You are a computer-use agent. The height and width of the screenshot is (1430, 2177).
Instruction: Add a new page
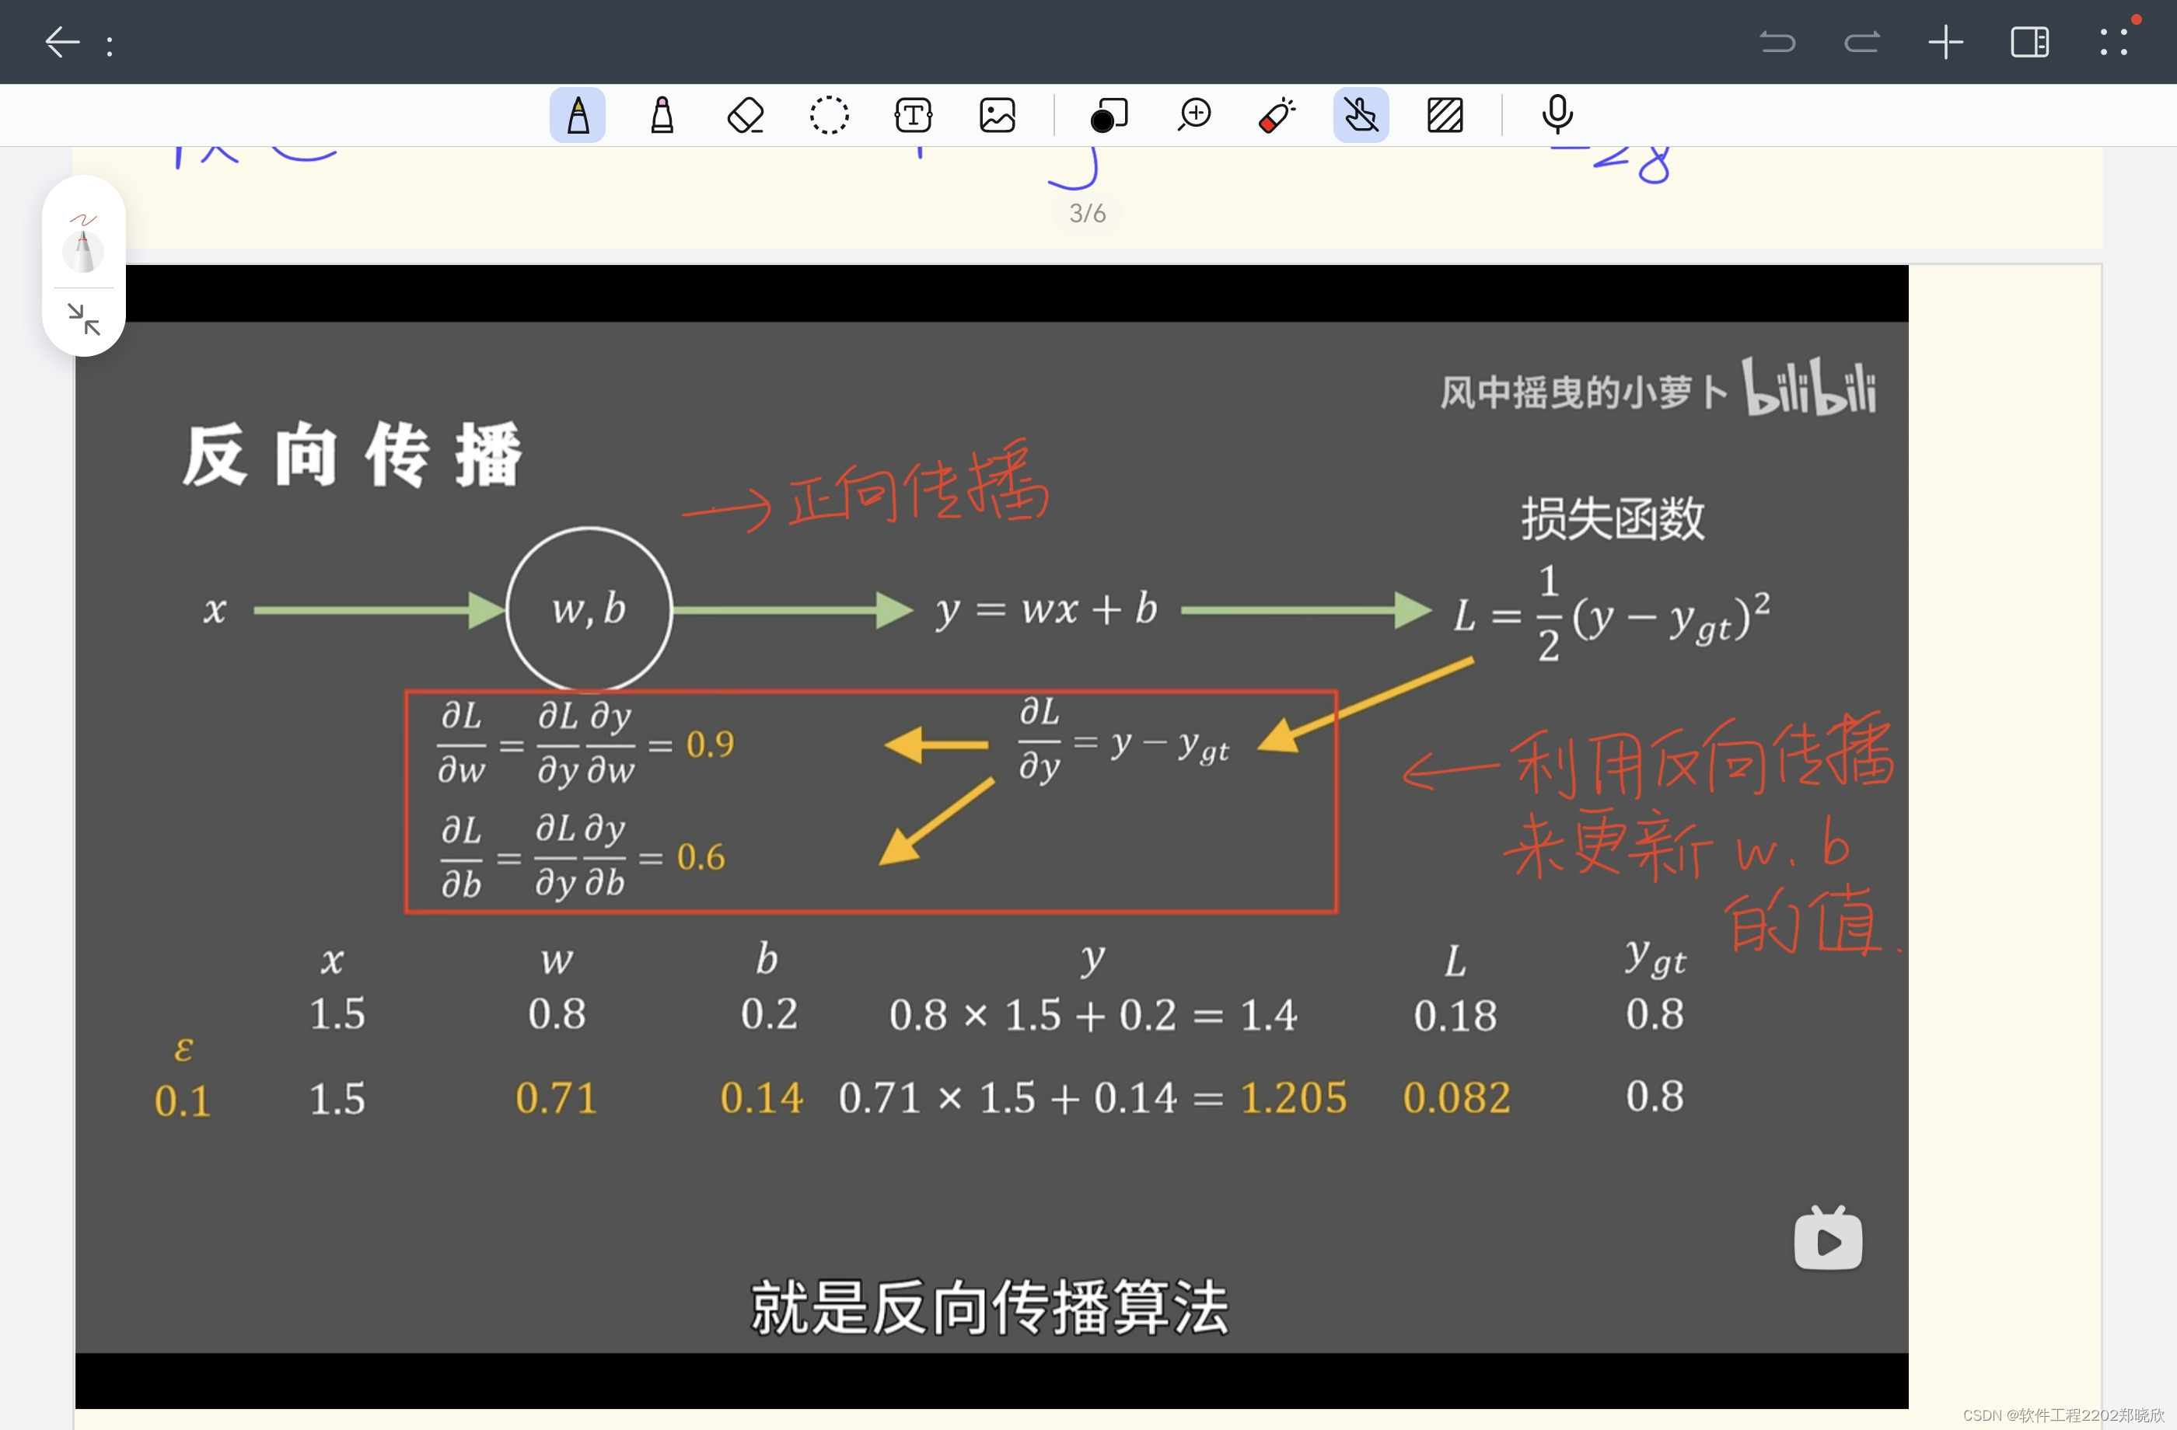(x=1945, y=42)
